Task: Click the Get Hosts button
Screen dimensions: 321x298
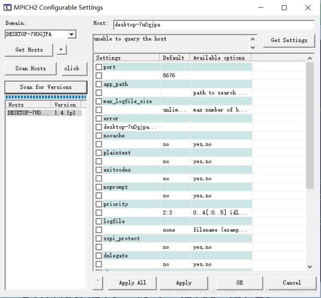Action: (x=29, y=50)
